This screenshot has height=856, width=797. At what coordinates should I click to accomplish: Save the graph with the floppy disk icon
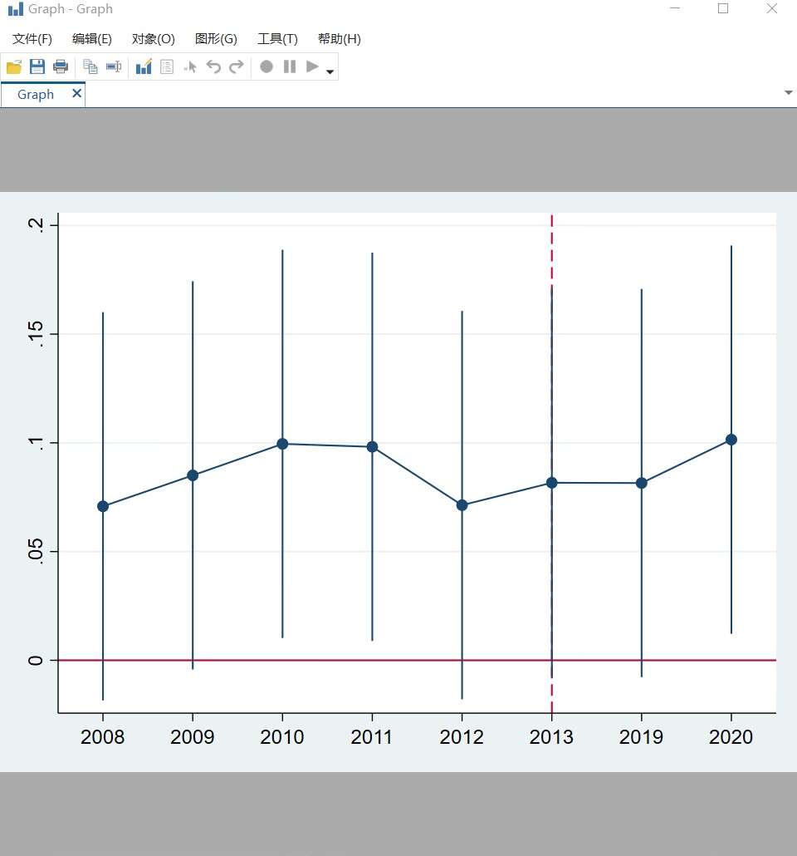37,66
